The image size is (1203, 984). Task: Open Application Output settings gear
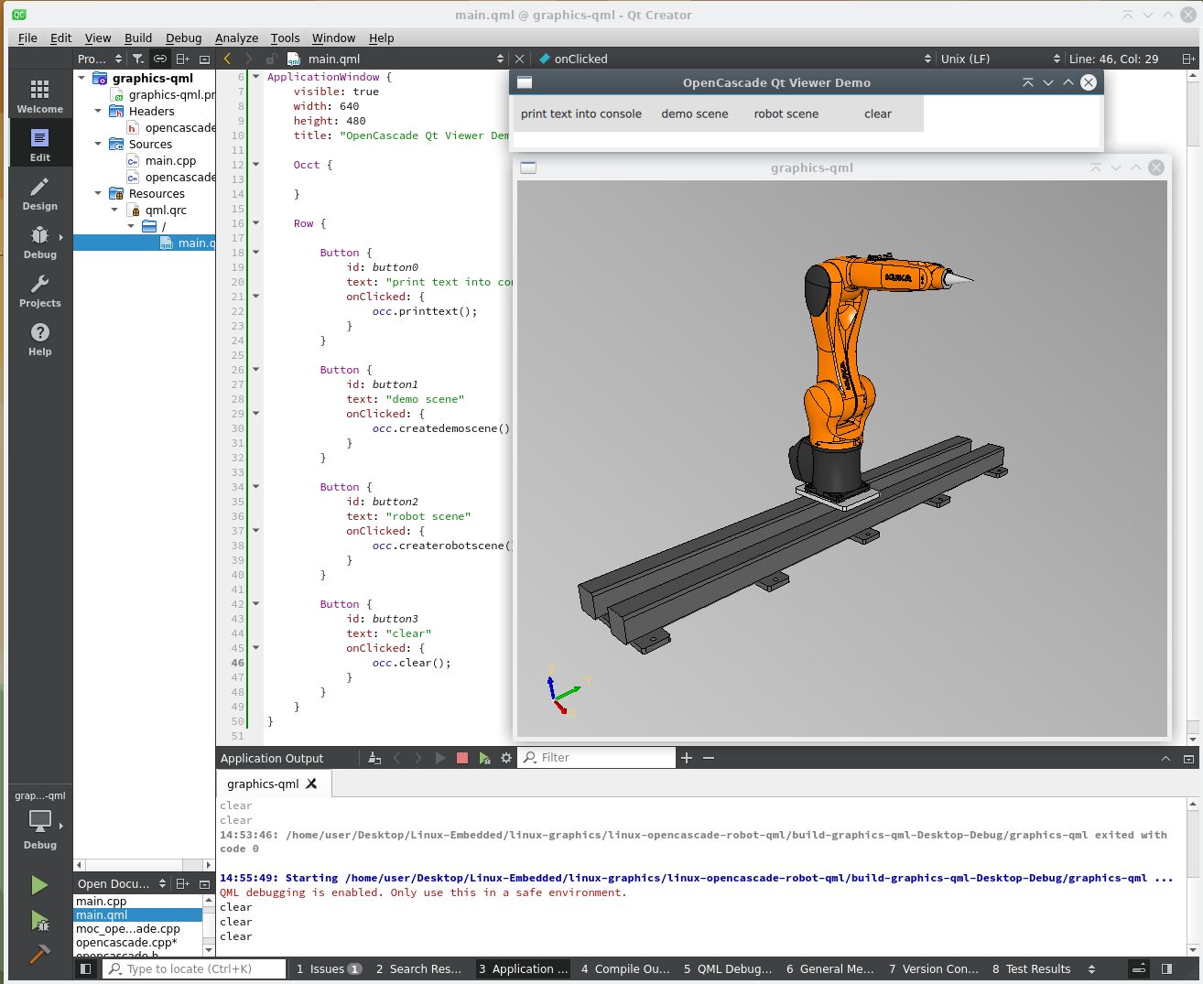[x=506, y=758]
